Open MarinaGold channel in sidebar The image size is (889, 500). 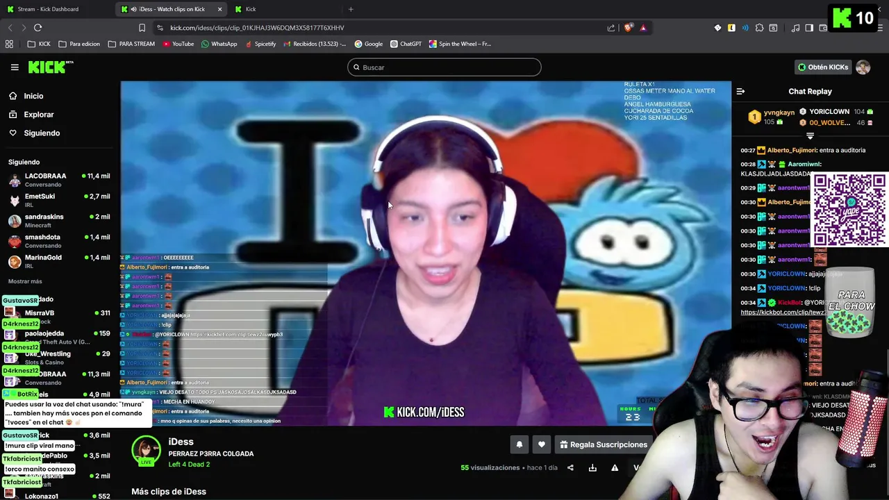point(59,261)
